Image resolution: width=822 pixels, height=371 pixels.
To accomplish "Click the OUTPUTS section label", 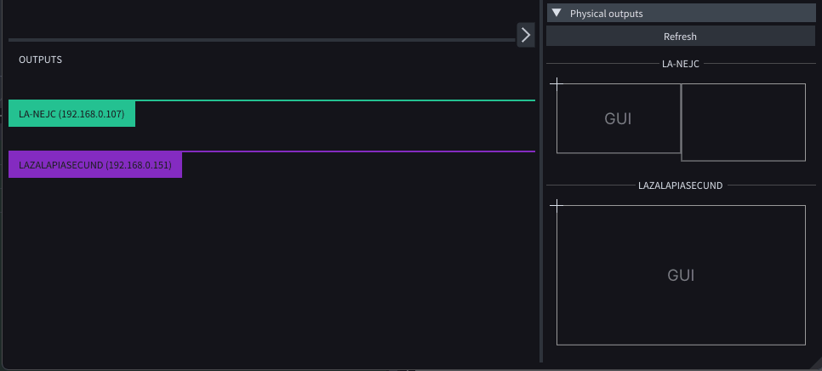I will click(x=40, y=60).
